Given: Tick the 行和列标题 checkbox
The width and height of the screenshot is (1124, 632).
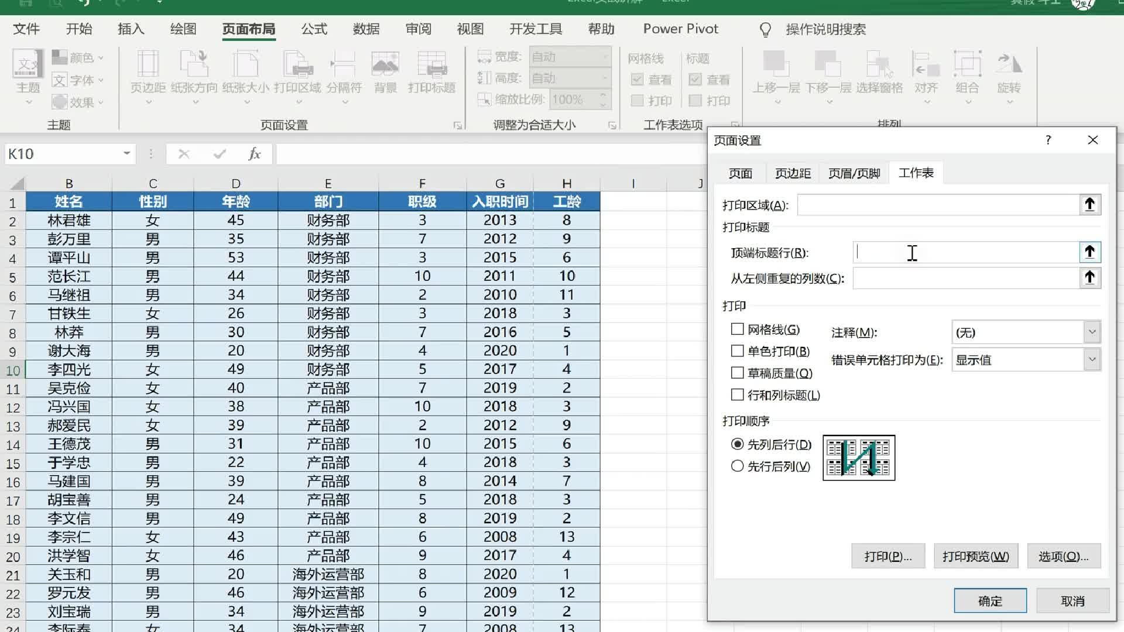Looking at the screenshot, I should click(738, 395).
